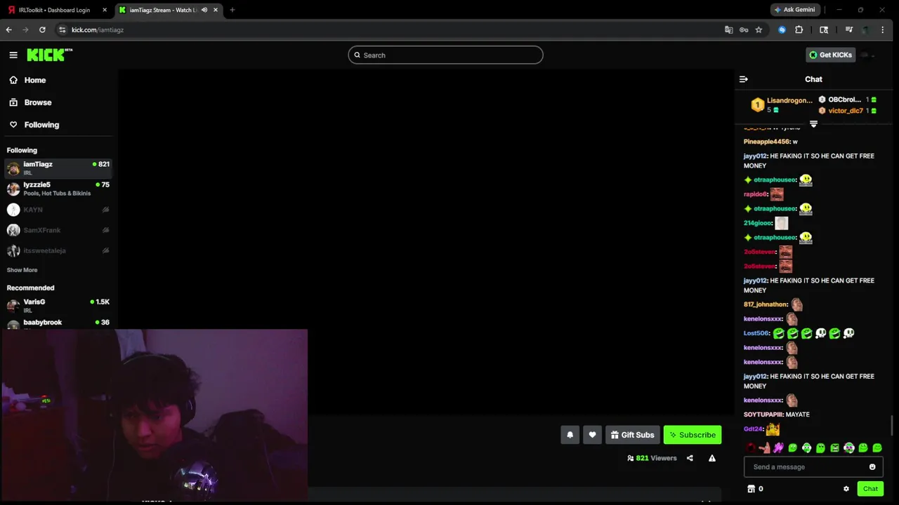Open a new browser tab
Image resolution: width=899 pixels, height=505 pixels.
tap(232, 10)
